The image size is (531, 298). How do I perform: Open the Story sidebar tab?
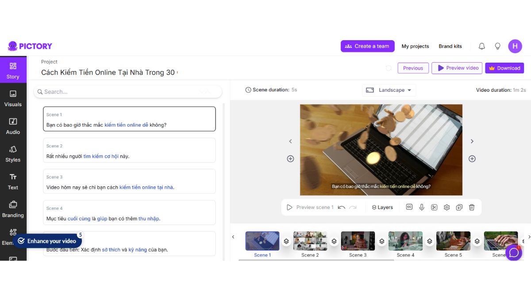pos(13,70)
